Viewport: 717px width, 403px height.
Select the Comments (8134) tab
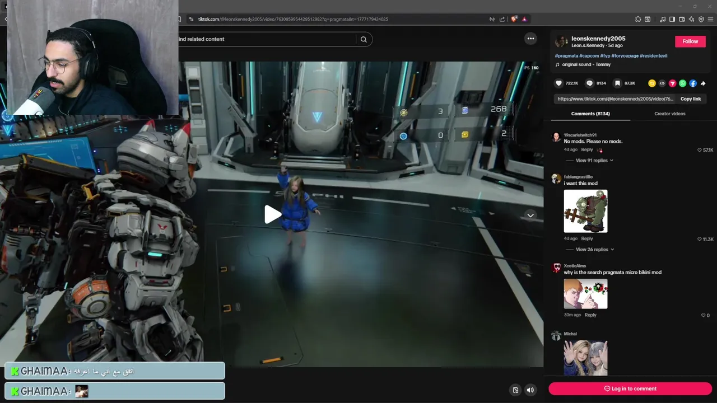click(590, 114)
